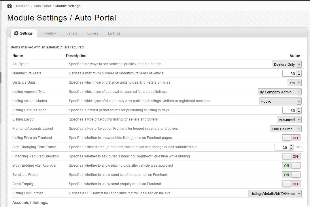
Task: Switch to the Inventory tab
Action: click(50, 33)
